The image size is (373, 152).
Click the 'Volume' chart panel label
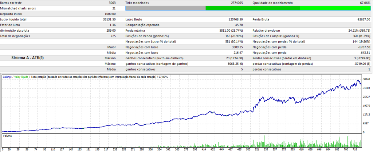pos(7,136)
